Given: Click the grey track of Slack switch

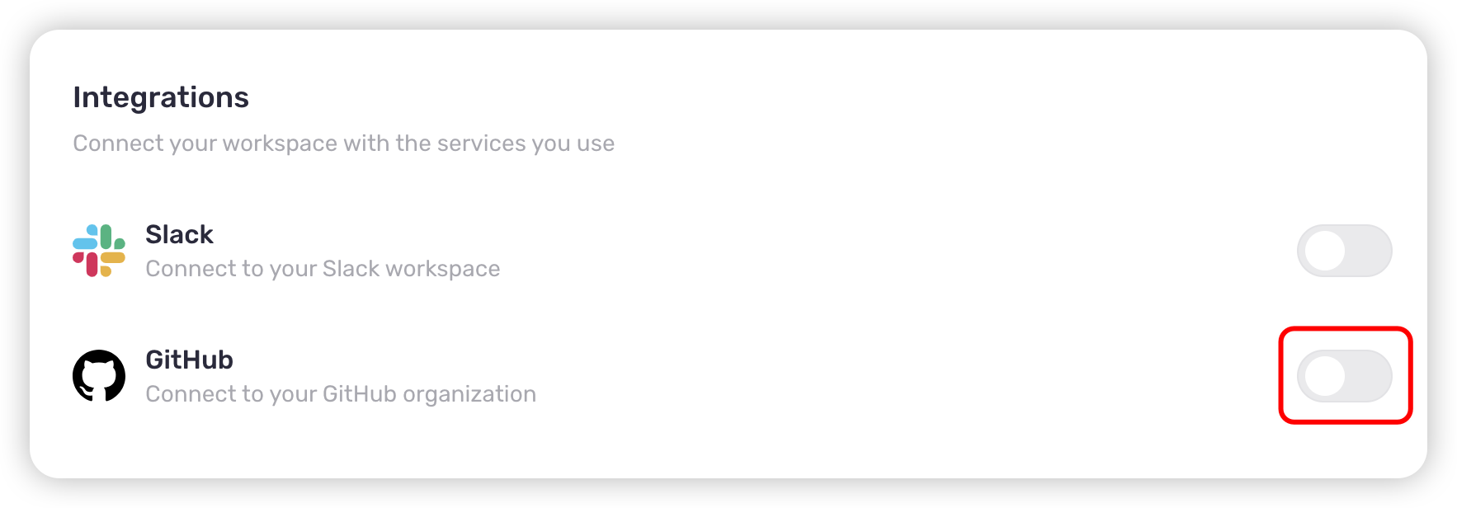Looking at the screenshot, I should tap(1370, 251).
